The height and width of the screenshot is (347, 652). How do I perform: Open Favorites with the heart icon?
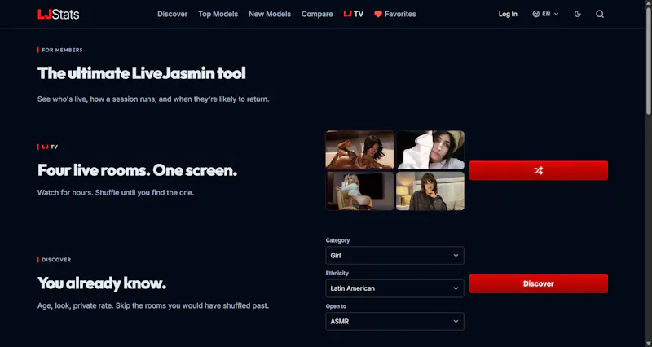395,14
